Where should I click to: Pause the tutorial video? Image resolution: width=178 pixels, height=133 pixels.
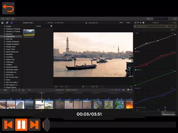(21, 125)
